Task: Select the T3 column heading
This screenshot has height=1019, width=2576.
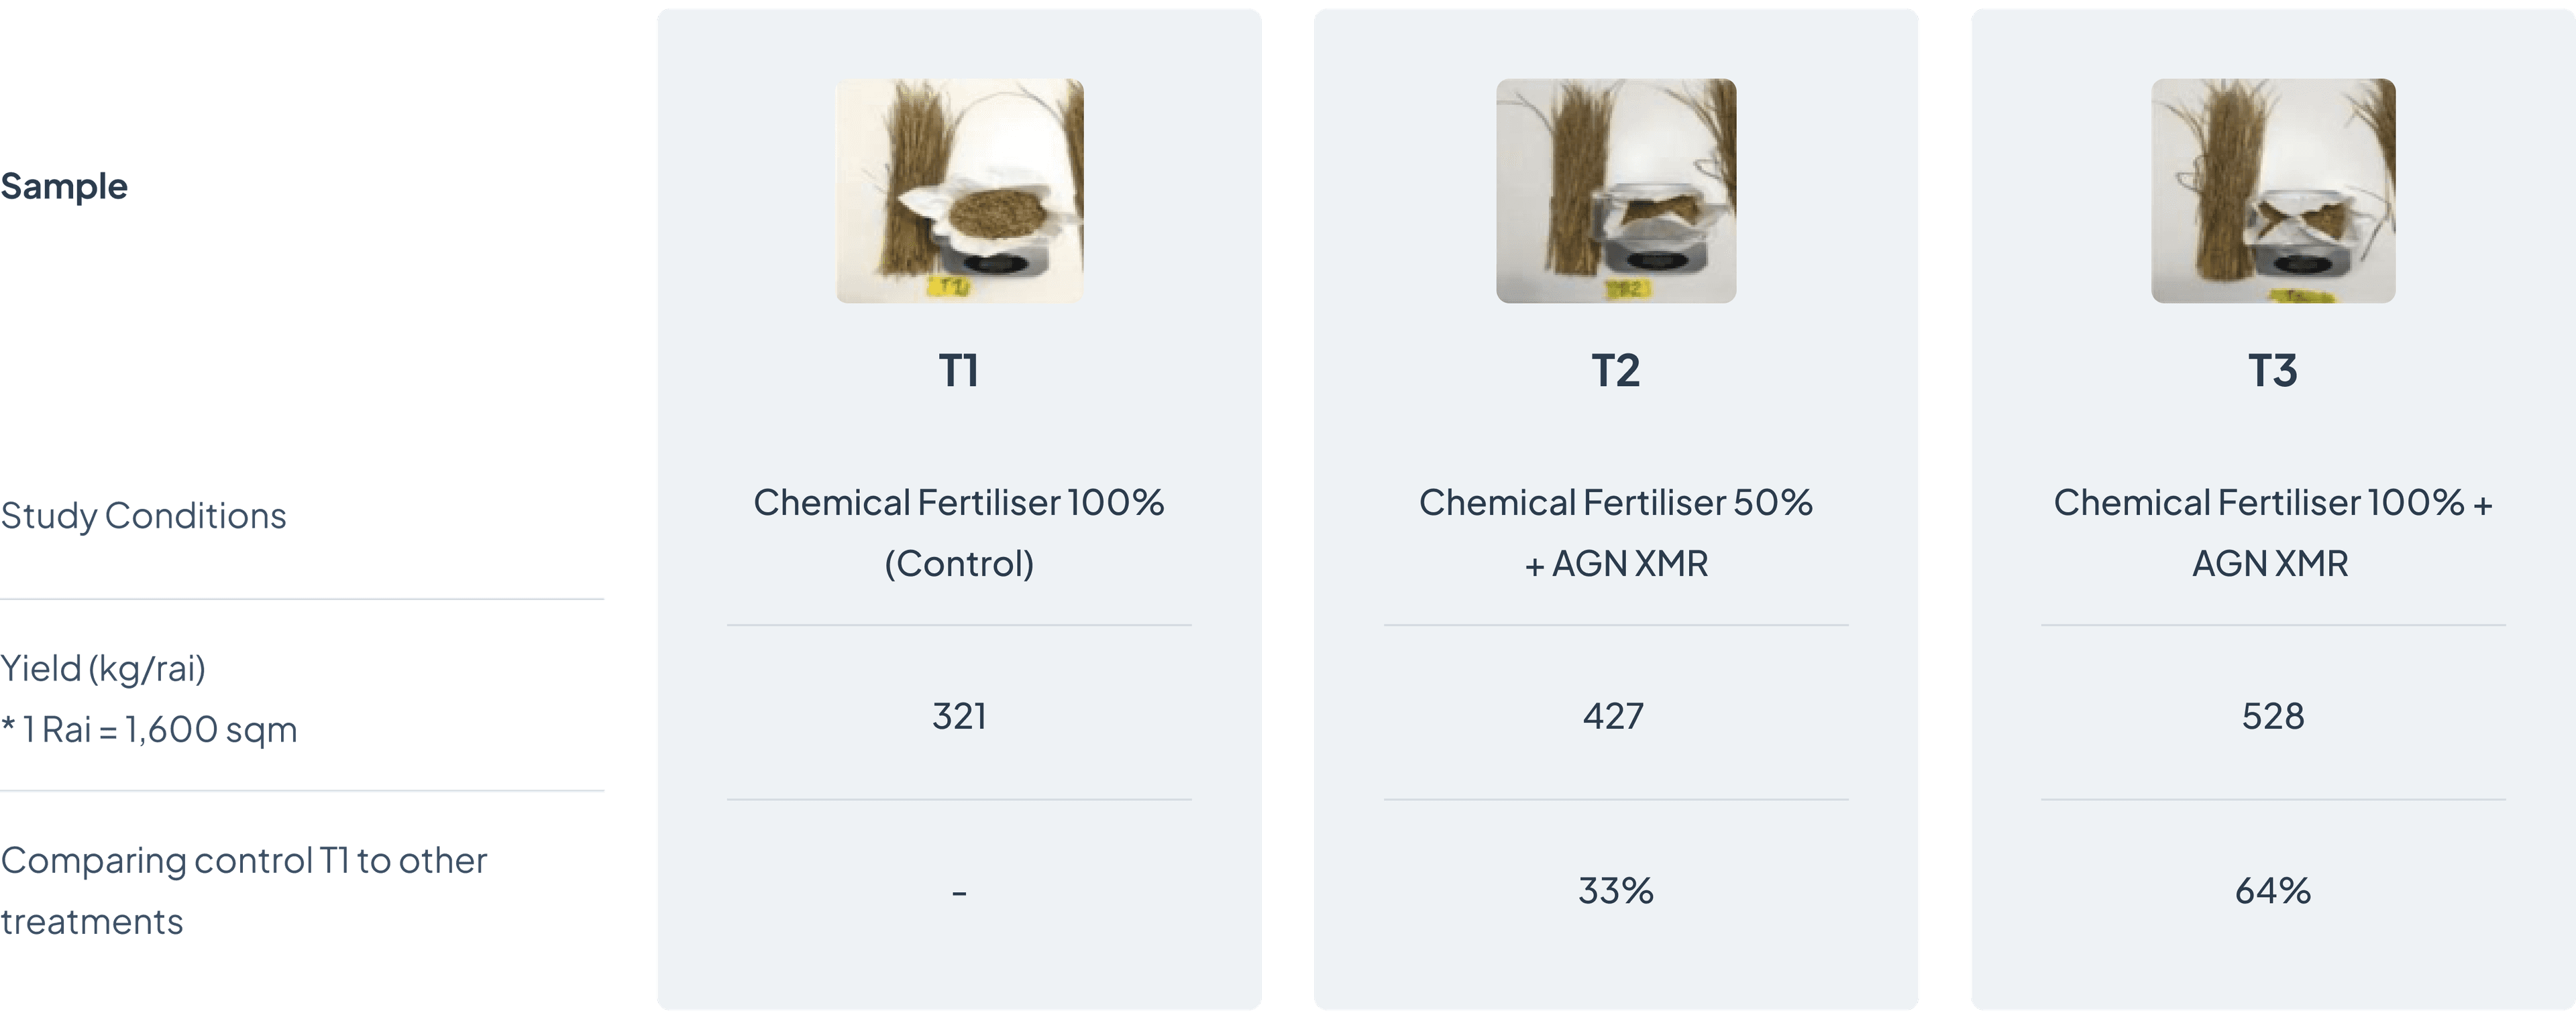Action: (x=2273, y=371)
